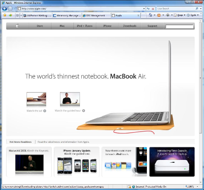The height and width of the screenshot is (190, 204).
Task: Open the iPod + iTunes navigation item
Action: [85, 26]
